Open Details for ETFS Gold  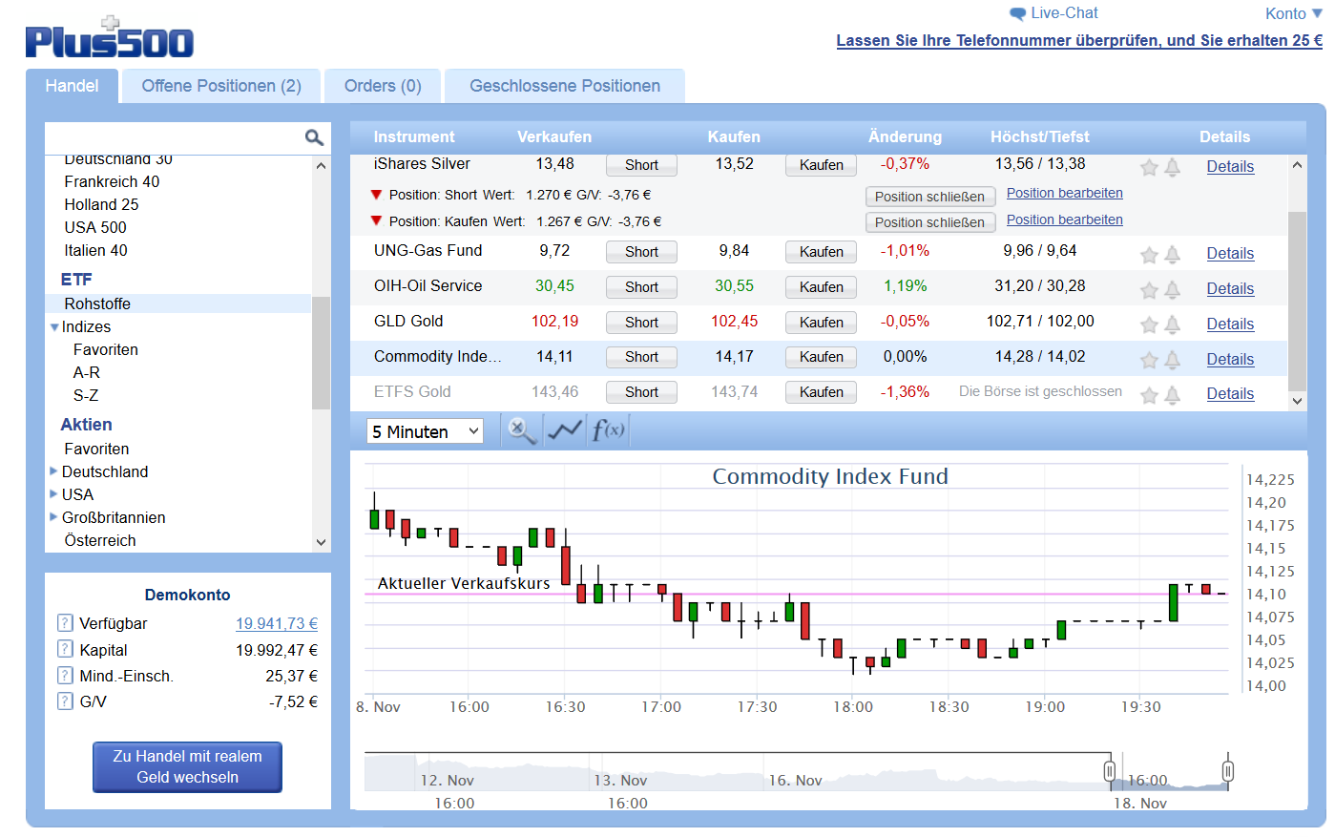pos(1230,394)
